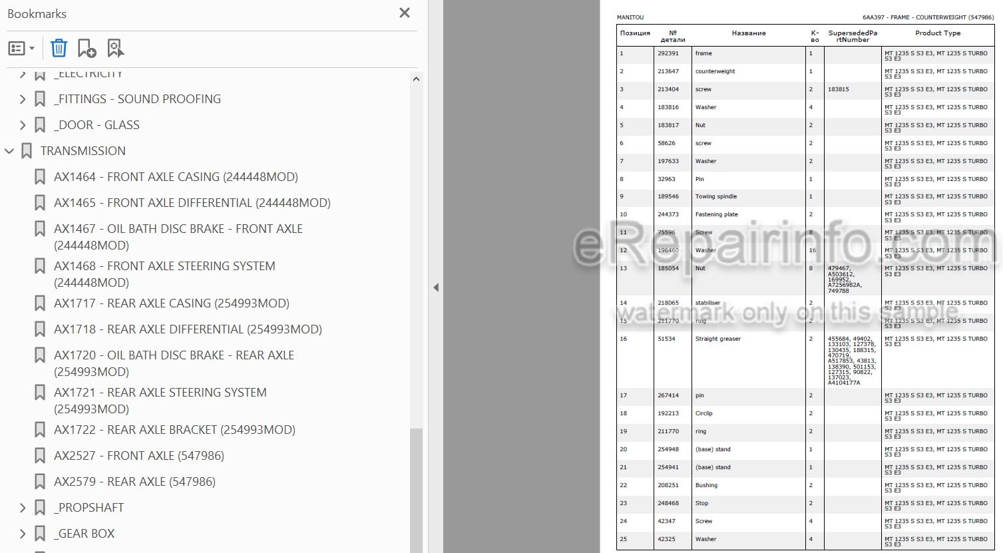Click the 'SupersededPartNumber' column header
1003x553 pixels.
pos(853,36)
